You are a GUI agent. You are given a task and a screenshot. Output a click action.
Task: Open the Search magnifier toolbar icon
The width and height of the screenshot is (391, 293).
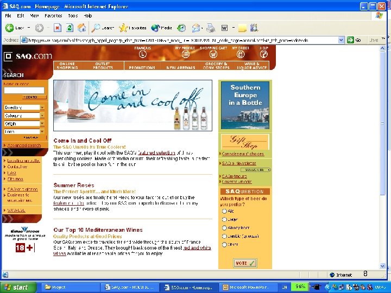[x=96, y=28]
